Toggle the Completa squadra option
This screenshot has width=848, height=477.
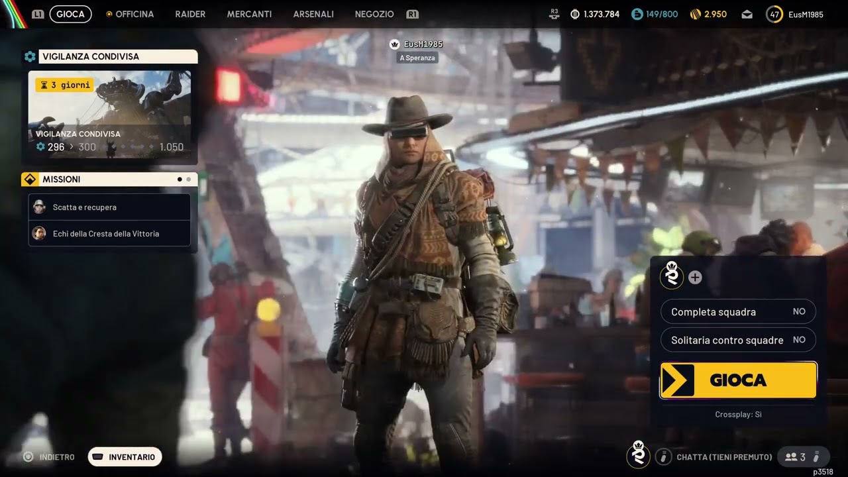click(739, 311)
